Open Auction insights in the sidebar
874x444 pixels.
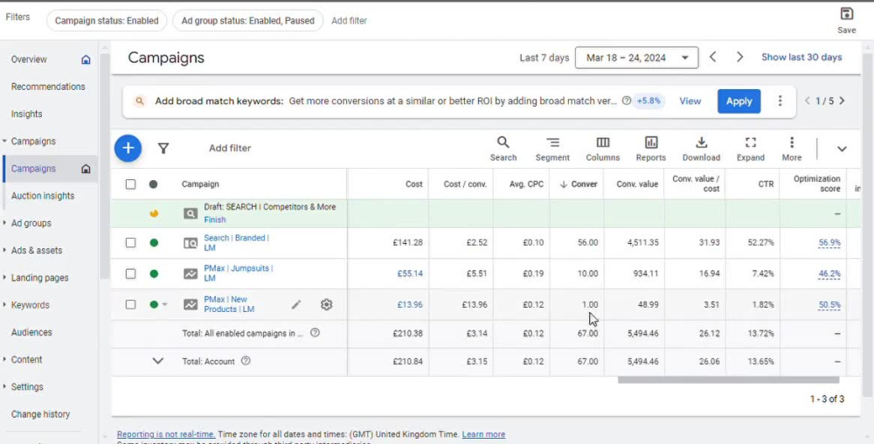coord(42,196)
